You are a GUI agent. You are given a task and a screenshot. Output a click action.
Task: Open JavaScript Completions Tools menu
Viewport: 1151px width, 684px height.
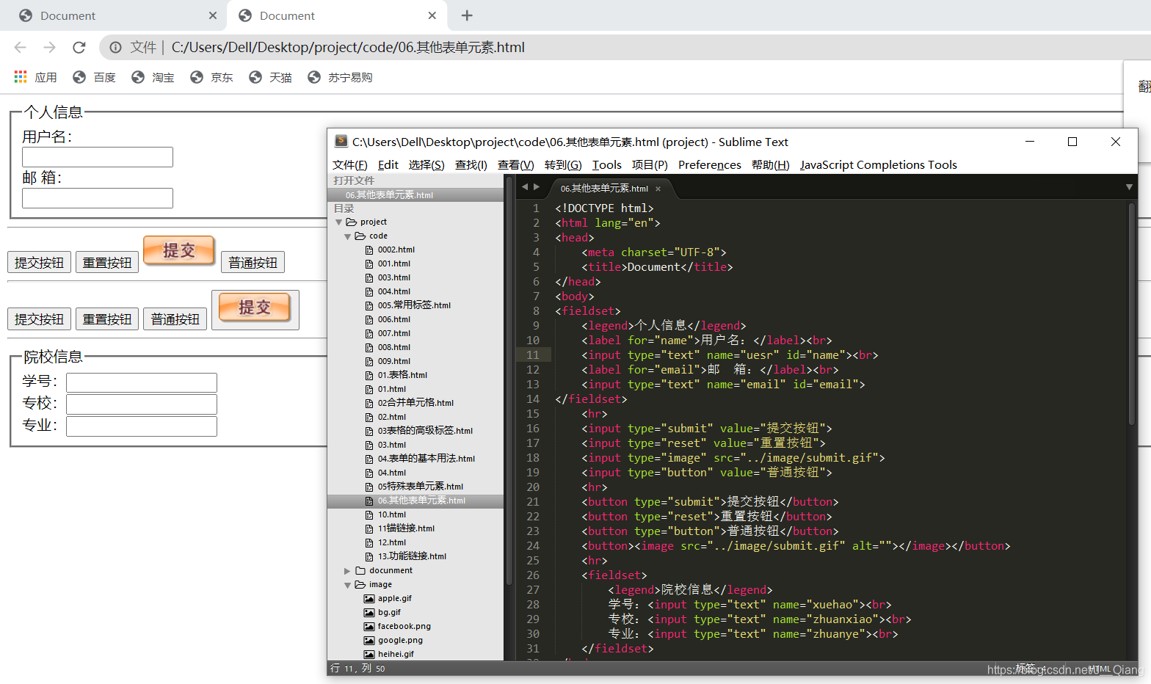[879, 165]
